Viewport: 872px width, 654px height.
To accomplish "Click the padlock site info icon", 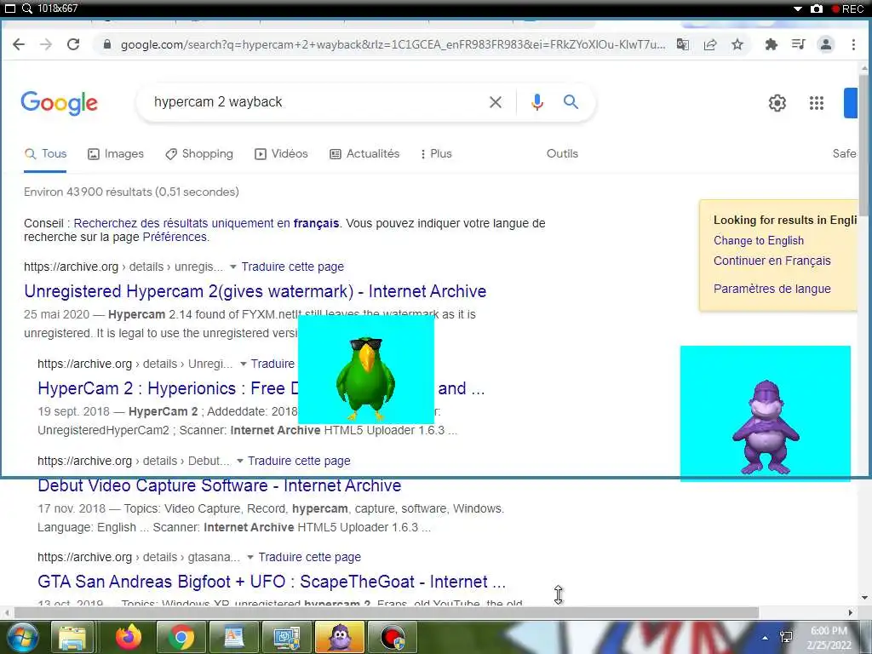I will (x=107, y=44).
